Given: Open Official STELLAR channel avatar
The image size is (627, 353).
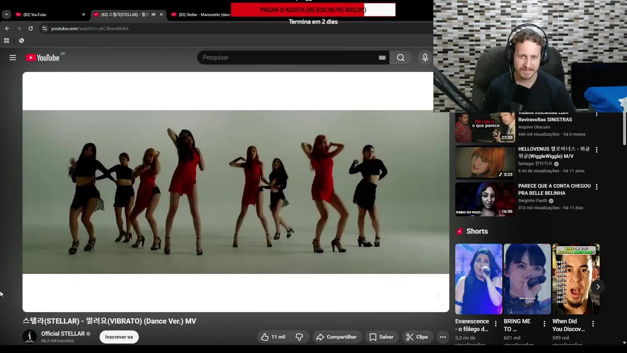Looking at the screenshot, I should 29,336.
